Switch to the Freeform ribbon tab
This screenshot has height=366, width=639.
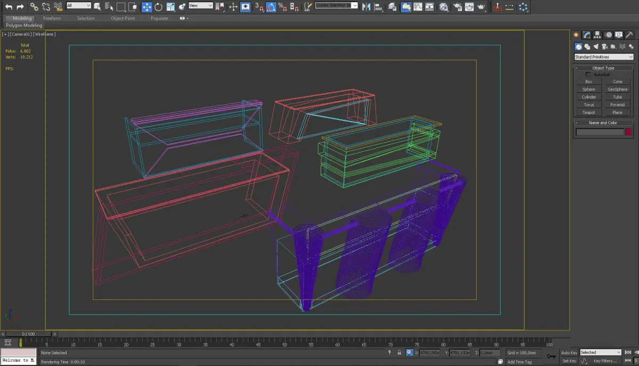52,18
